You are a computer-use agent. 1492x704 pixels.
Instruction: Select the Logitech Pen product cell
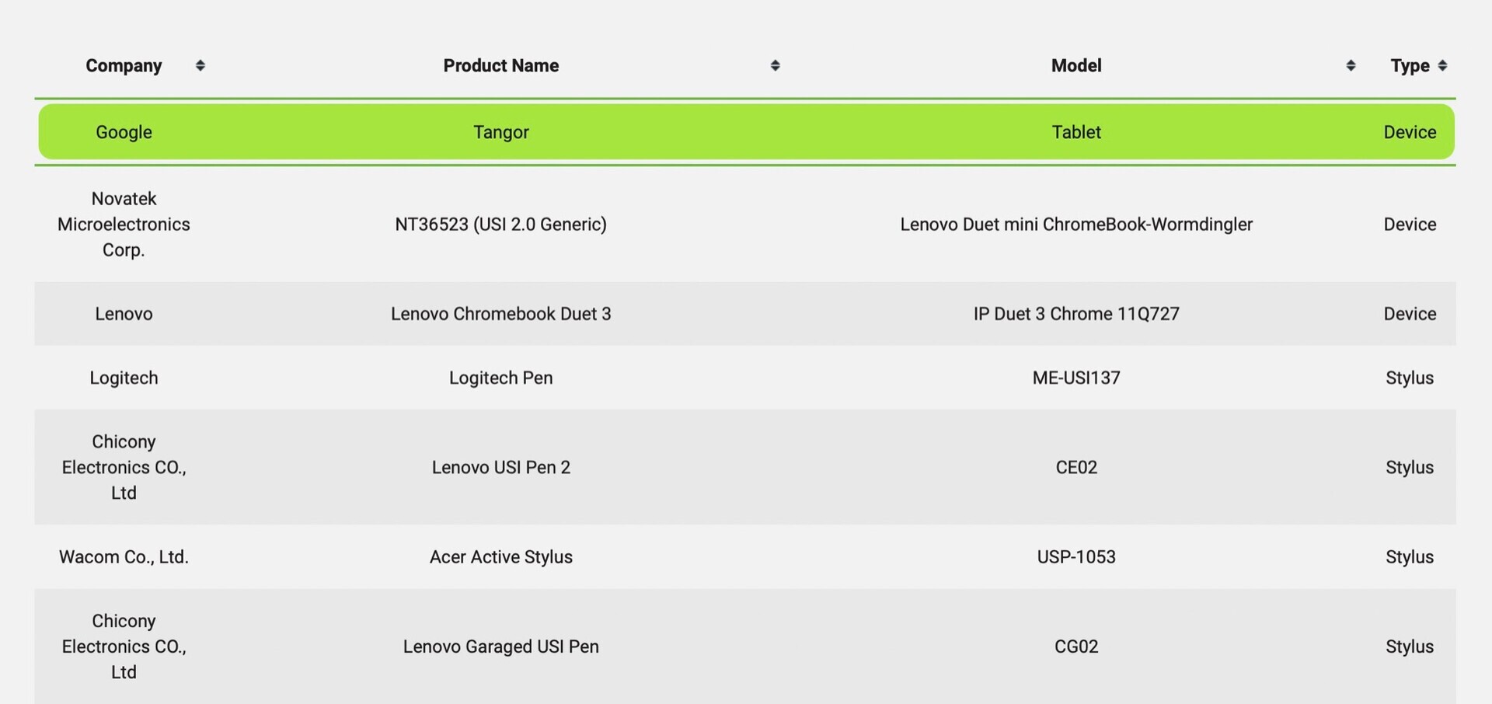500,378
